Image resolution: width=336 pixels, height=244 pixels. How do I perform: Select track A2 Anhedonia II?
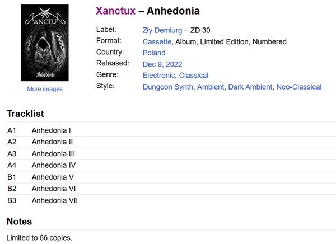[x=52, y=142]
